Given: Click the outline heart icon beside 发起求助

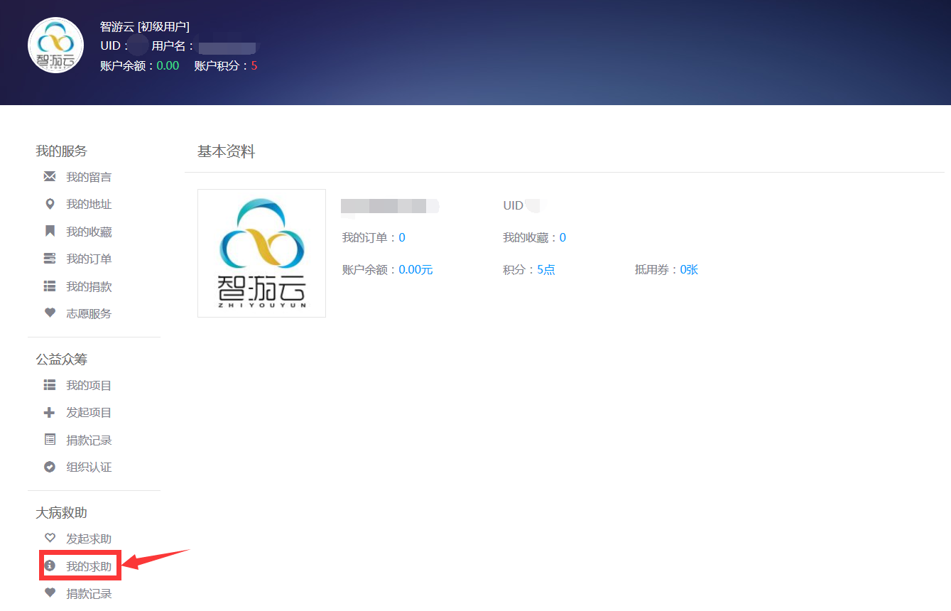Looking at the screenshot, I should pyautogui.click(x=50, y=539).
